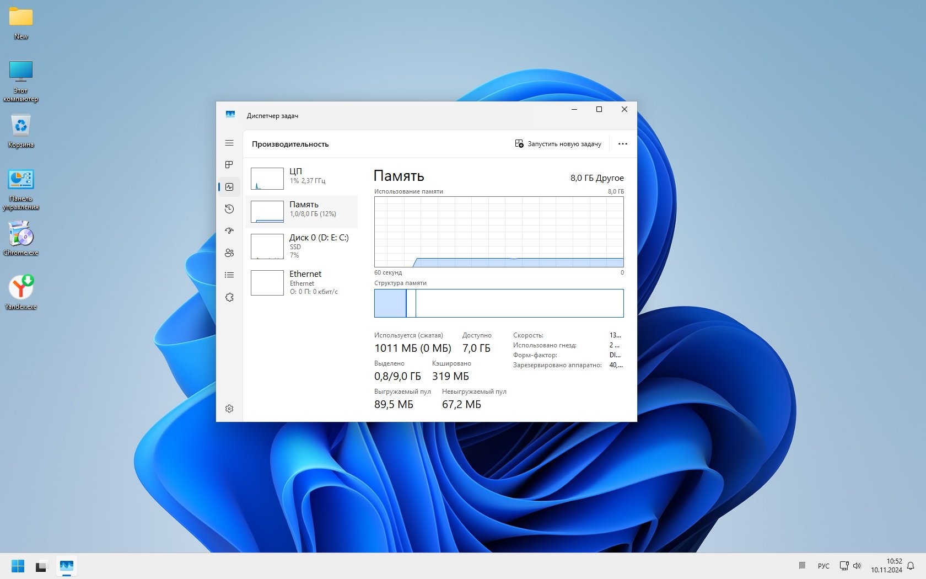
Task: Open Task Manager settings gear icon
Action: [229, 409]
